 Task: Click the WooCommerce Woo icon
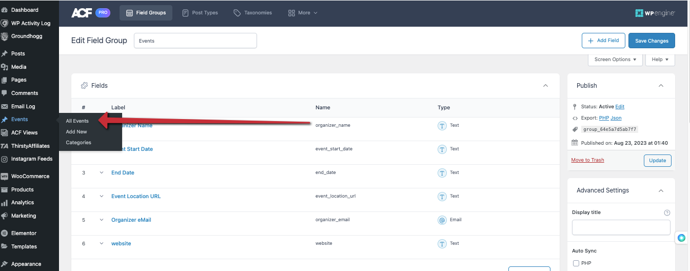(x=5, y=176)
